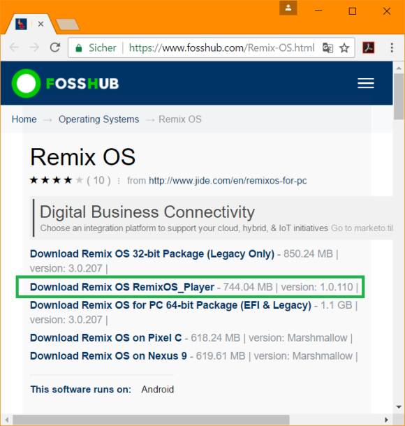Click the vertical scrollbar thumb
This screenshot has width=405, height=426.
pyautogui.click(x=399, y=96)
